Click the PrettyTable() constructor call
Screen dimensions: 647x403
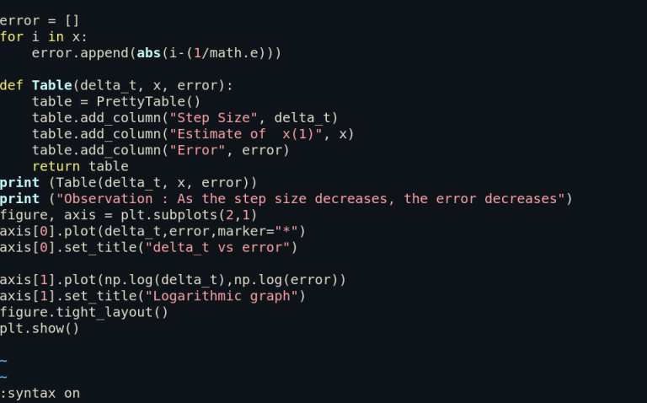pos(148,101)
